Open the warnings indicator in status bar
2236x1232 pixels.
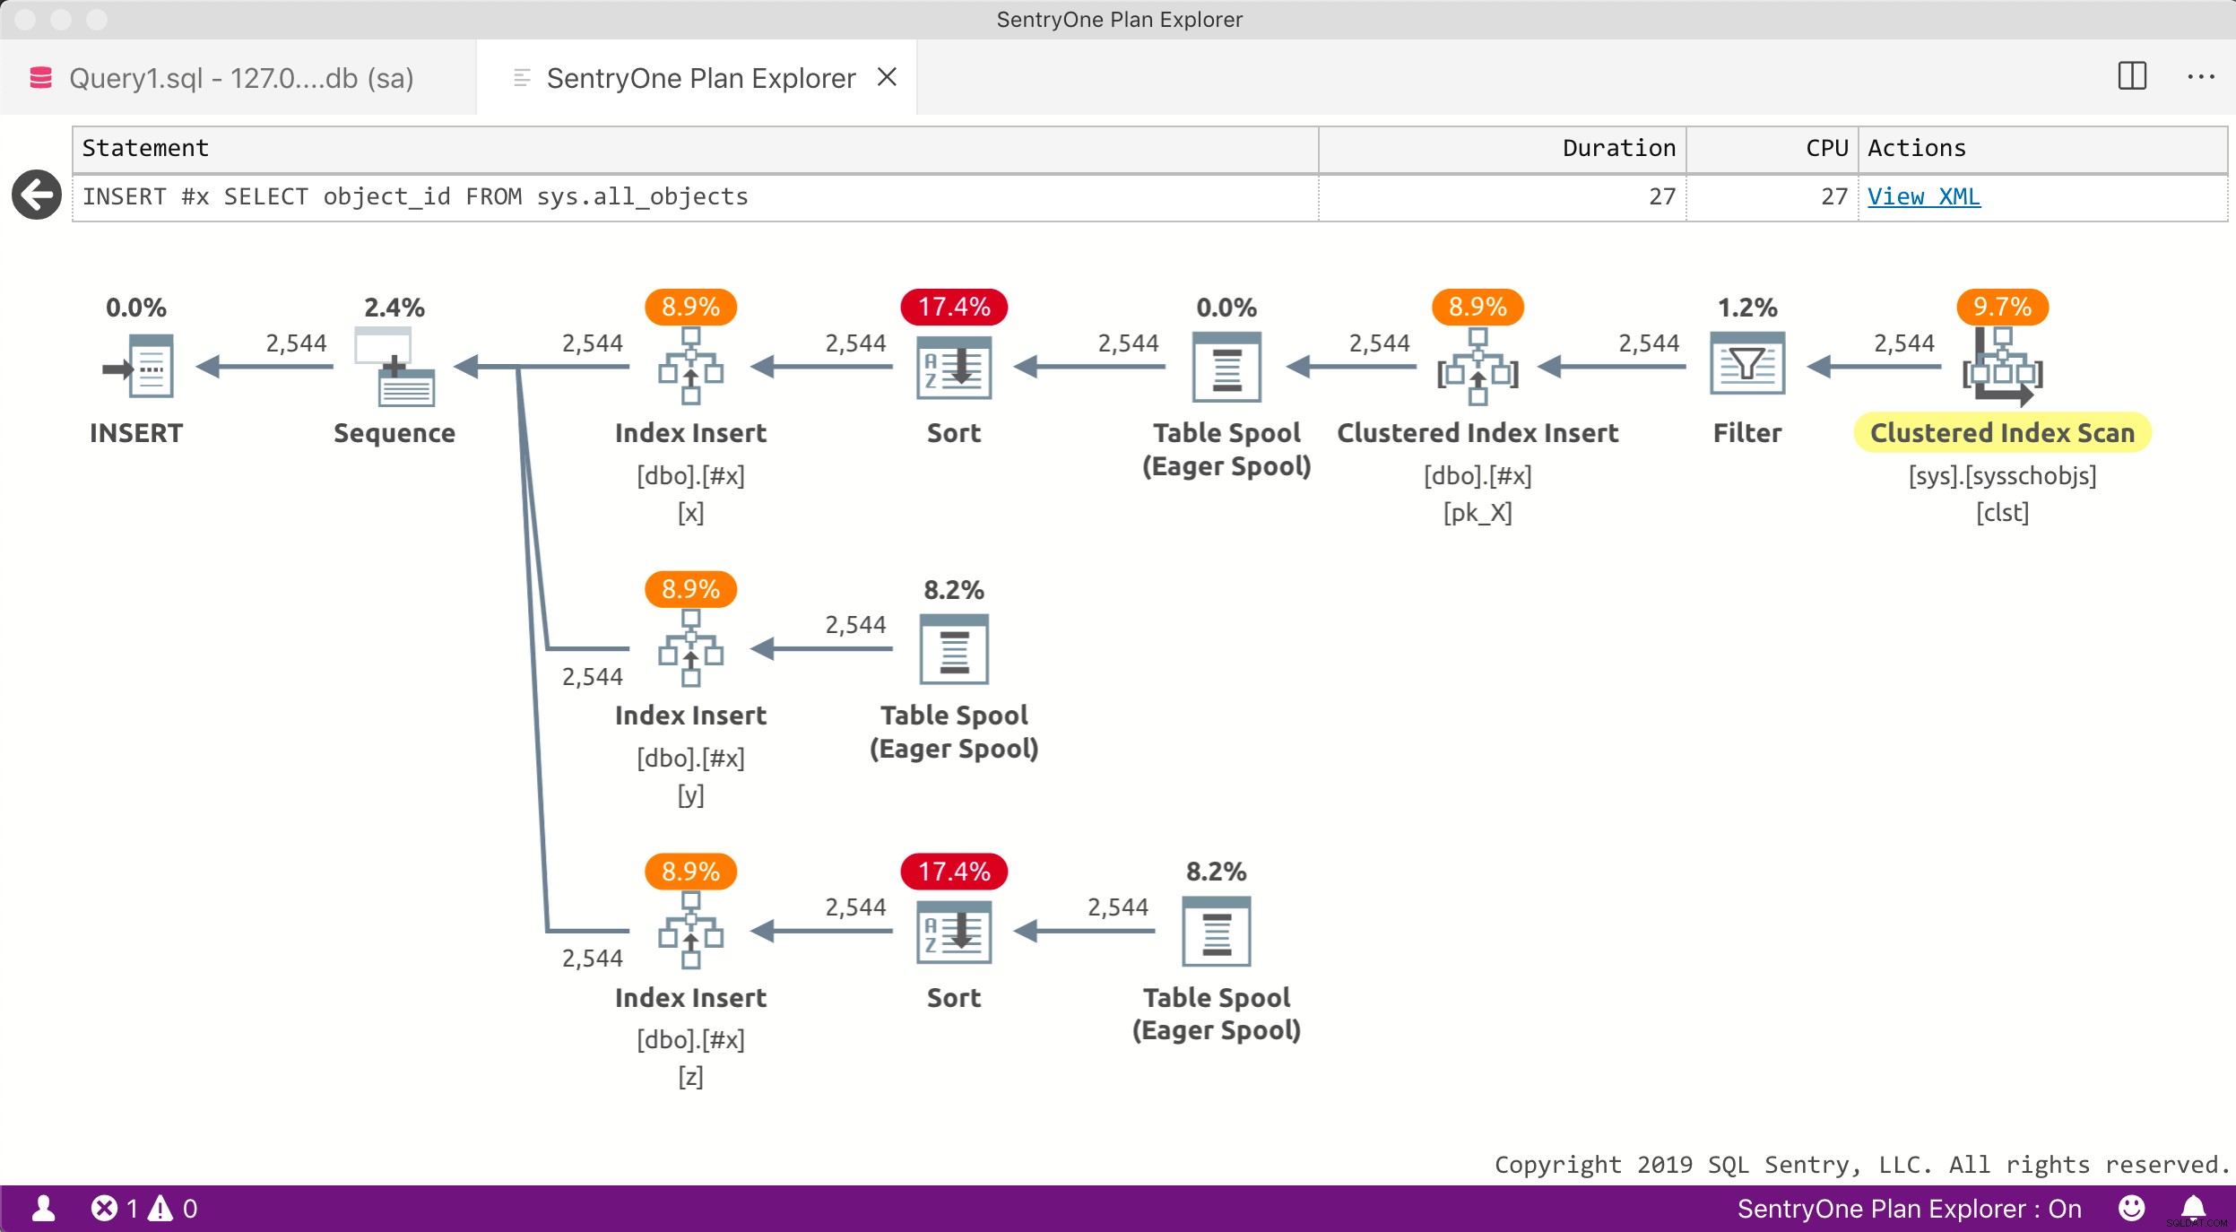tap(173, 1208)
